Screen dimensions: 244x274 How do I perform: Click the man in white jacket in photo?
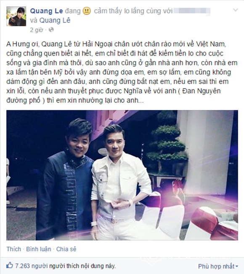120,182
